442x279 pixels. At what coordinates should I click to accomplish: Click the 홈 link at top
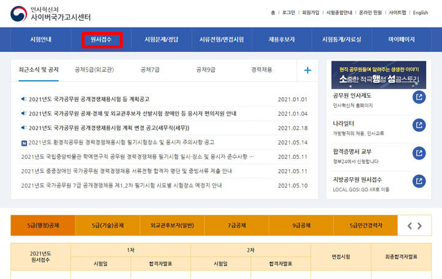(273, 13)
